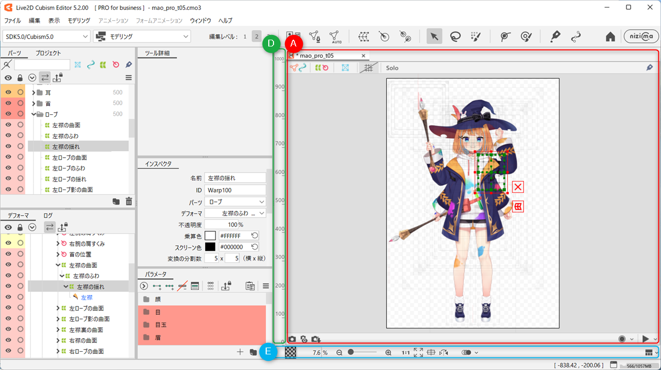Select the Lasso selection tool
The width and height of the screenshot is (661, 370).
(455, 37)
